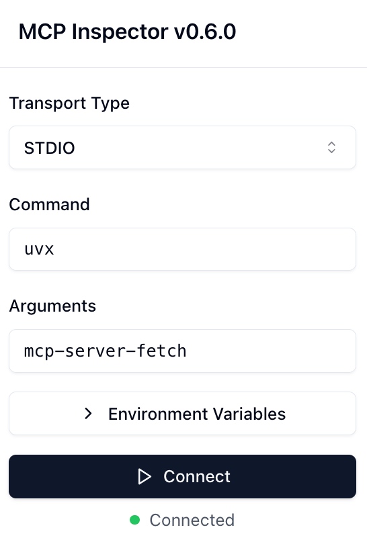This screenshot has height=540, width=367.
Task: Click the Command field label
Action: [x=49, y=205]
